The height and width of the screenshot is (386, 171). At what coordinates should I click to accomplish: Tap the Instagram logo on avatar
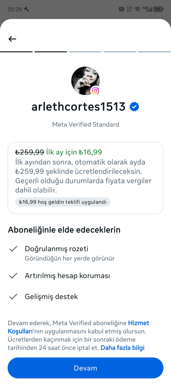point(95,91)
